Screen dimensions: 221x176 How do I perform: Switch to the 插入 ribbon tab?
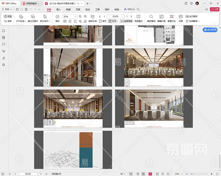tap(59, 9)
